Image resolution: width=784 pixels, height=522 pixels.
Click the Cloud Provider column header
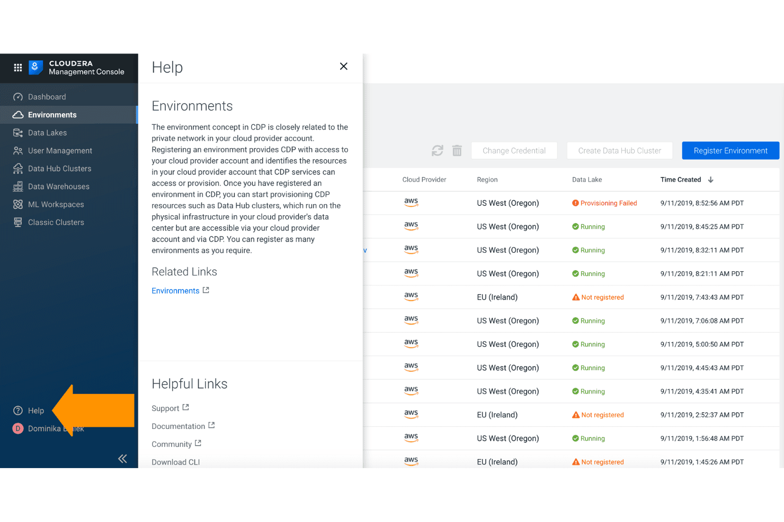(x=424, y=180)
